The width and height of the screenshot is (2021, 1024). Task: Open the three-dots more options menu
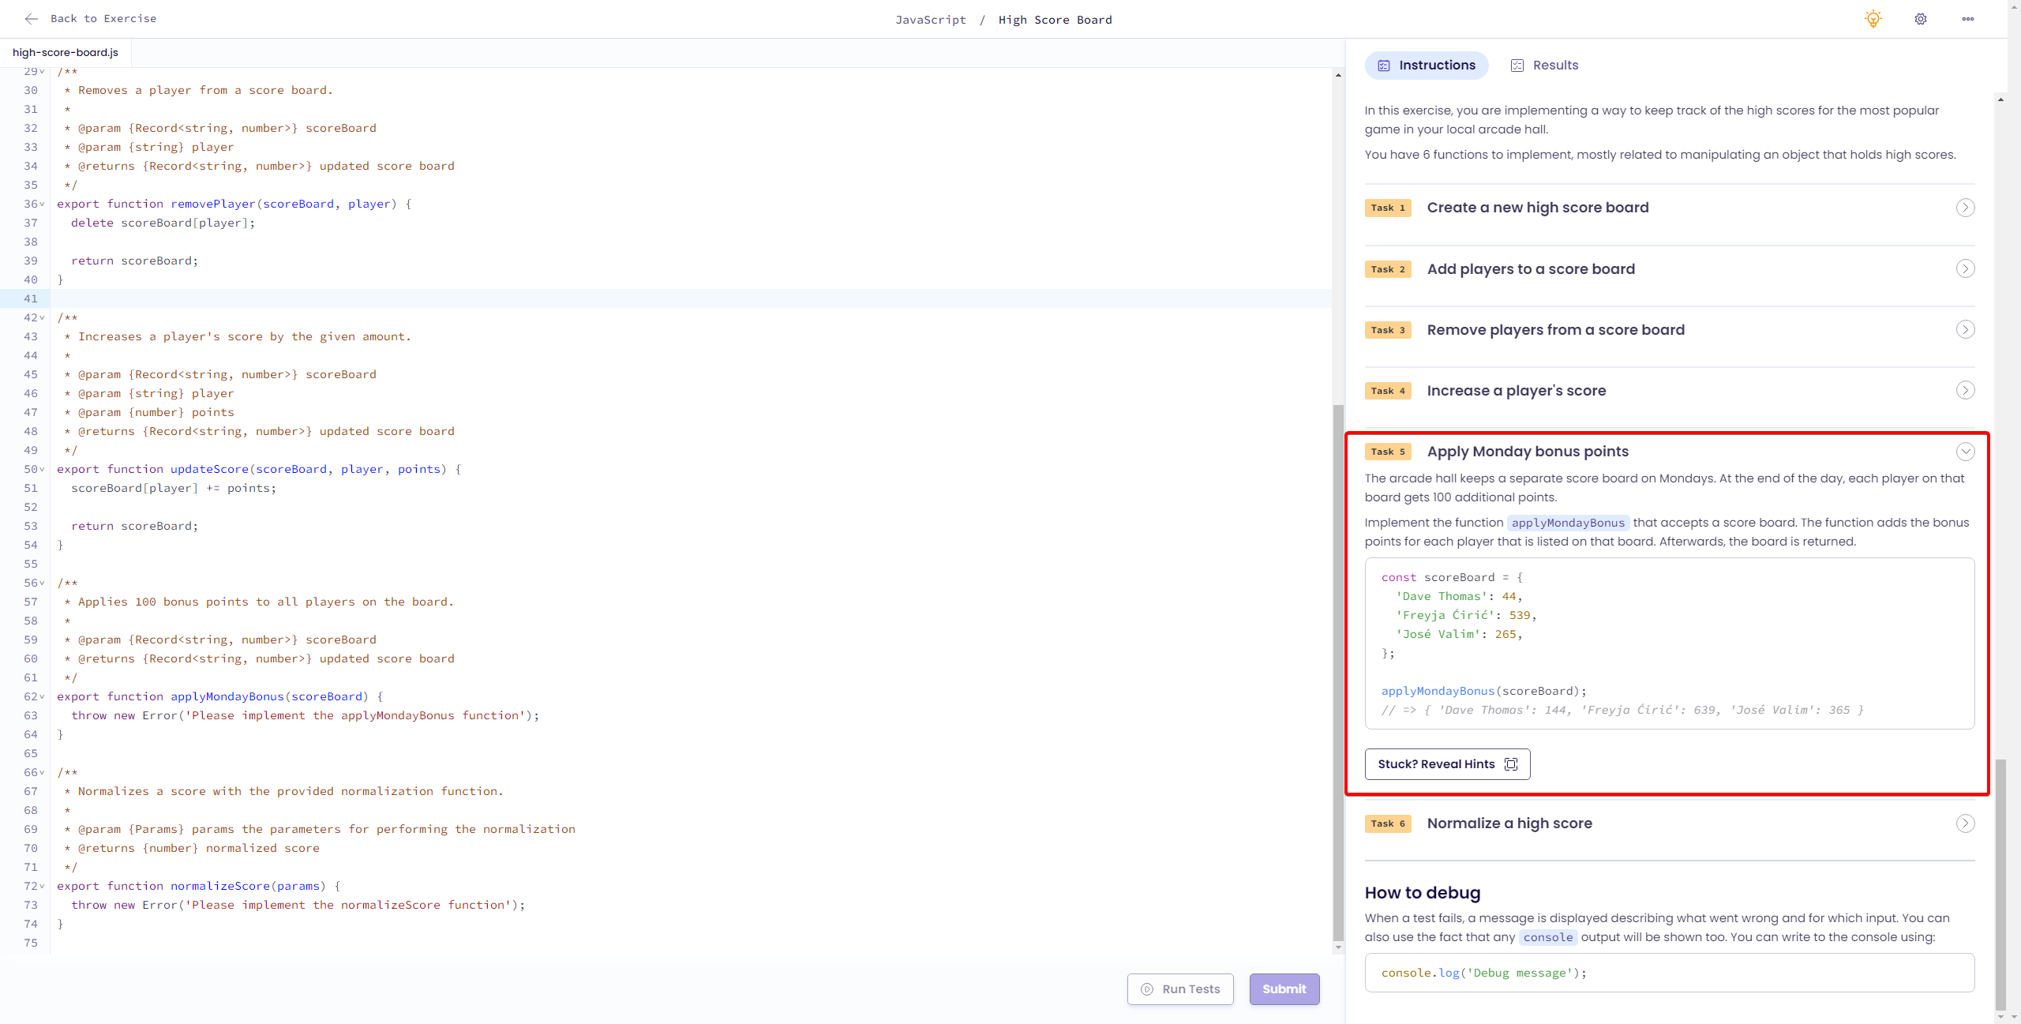click(x=1967, y=19)
